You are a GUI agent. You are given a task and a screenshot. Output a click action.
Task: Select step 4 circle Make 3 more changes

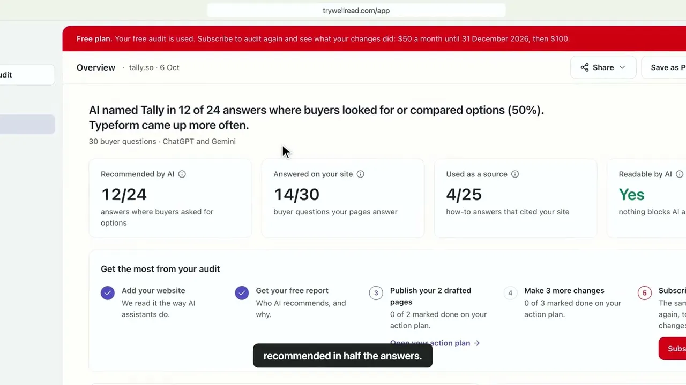point(510,293)
